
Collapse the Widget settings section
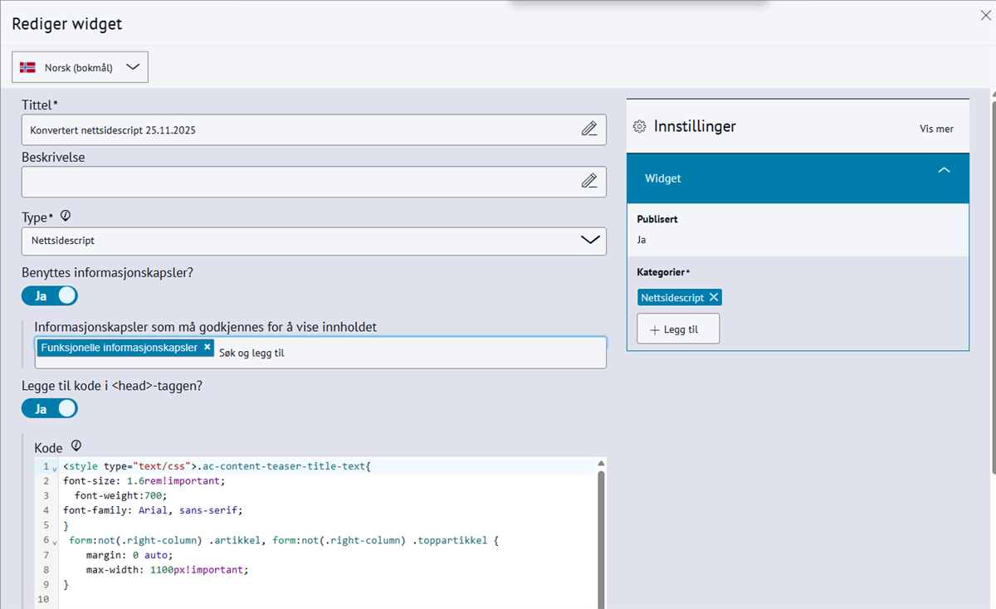943,170
